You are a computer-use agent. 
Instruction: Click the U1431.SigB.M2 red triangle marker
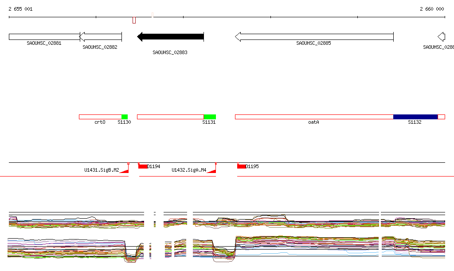point(124,171)
